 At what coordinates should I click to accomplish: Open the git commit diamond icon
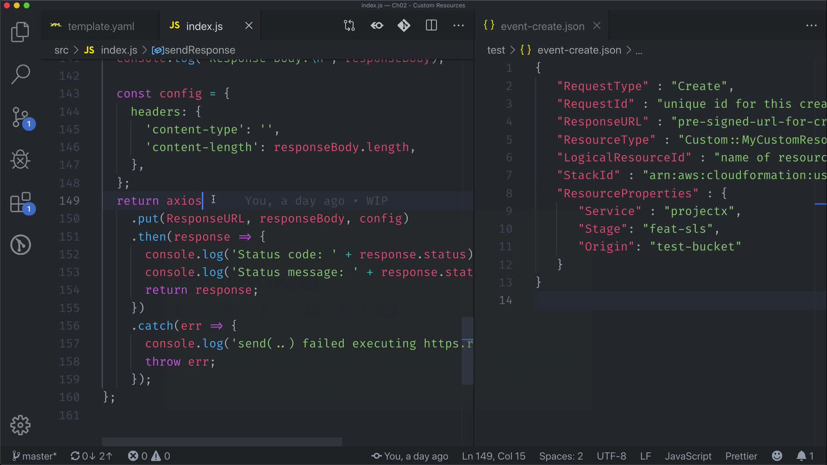pyautogui.click(x=404, y=26)
